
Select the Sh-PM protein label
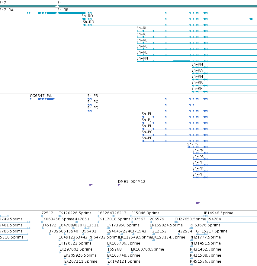198,150
